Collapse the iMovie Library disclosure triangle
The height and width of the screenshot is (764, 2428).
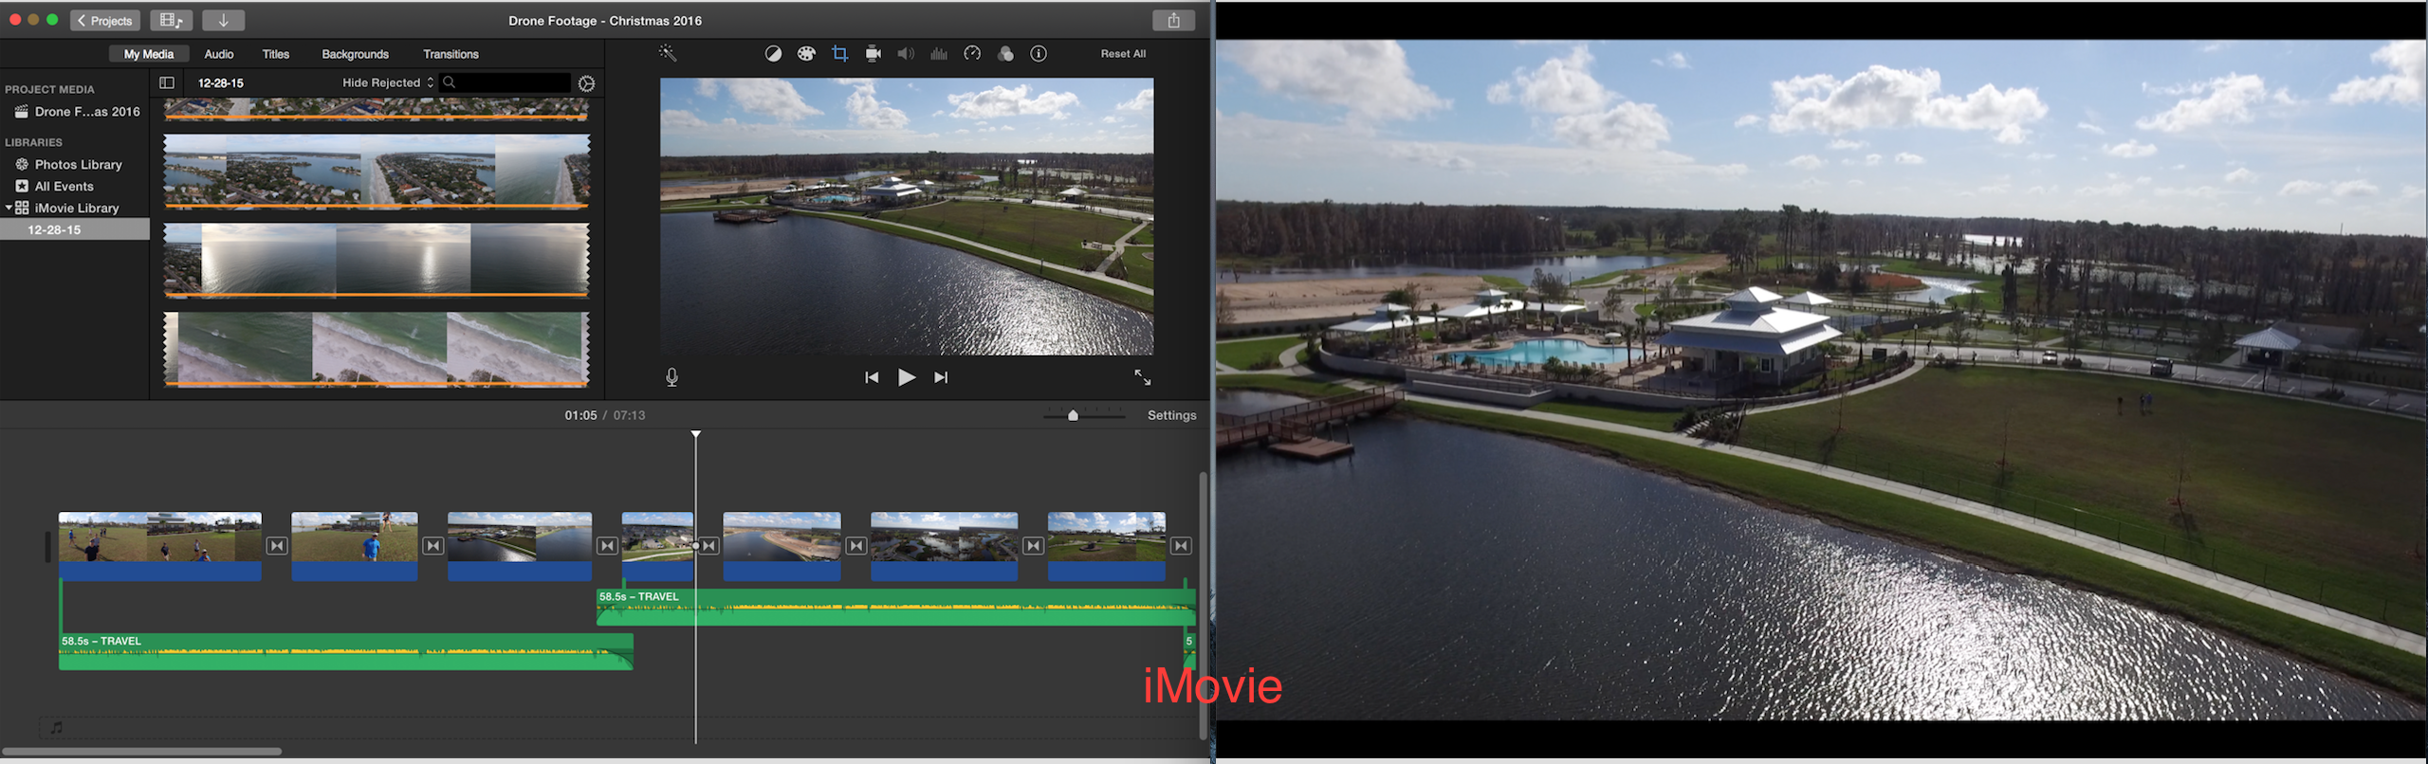(9, 208)
